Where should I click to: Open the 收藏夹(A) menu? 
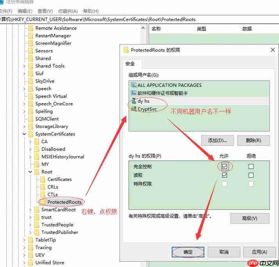click(x=68, y=11)
